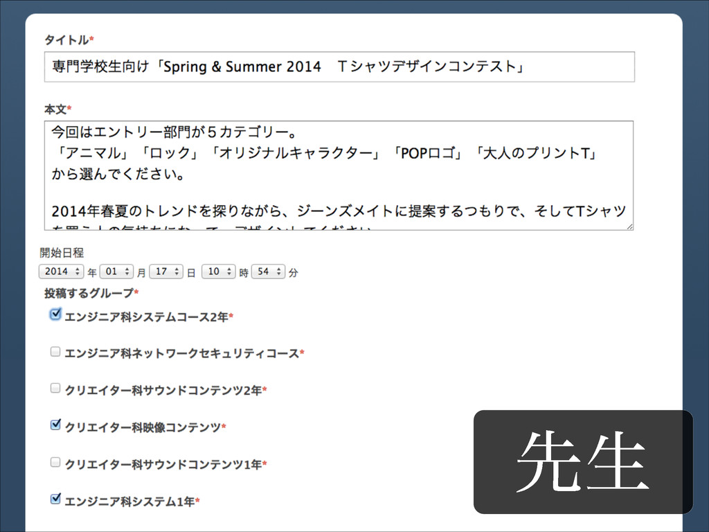Click the 本文 field label
Viewport: 709px width, 532px height.
[55, 109]
